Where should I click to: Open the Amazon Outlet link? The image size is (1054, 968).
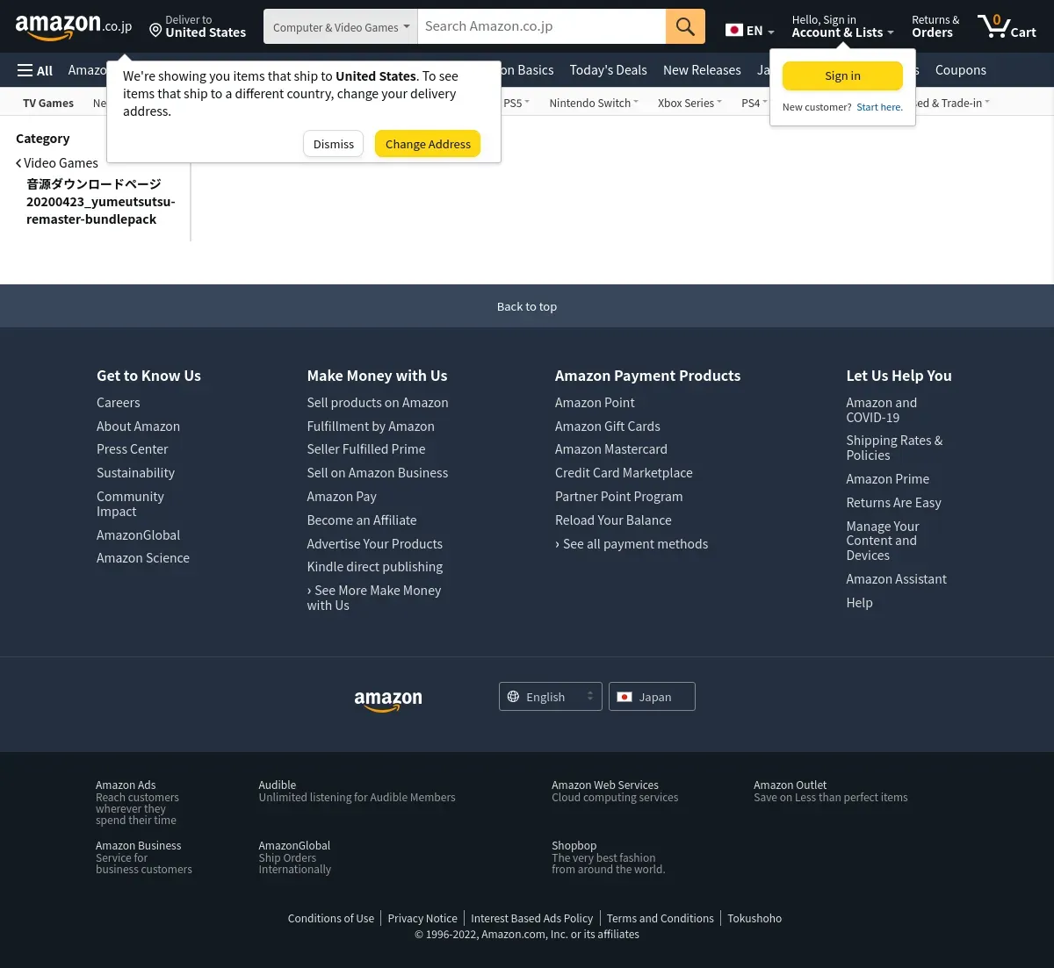pos(790,785)
